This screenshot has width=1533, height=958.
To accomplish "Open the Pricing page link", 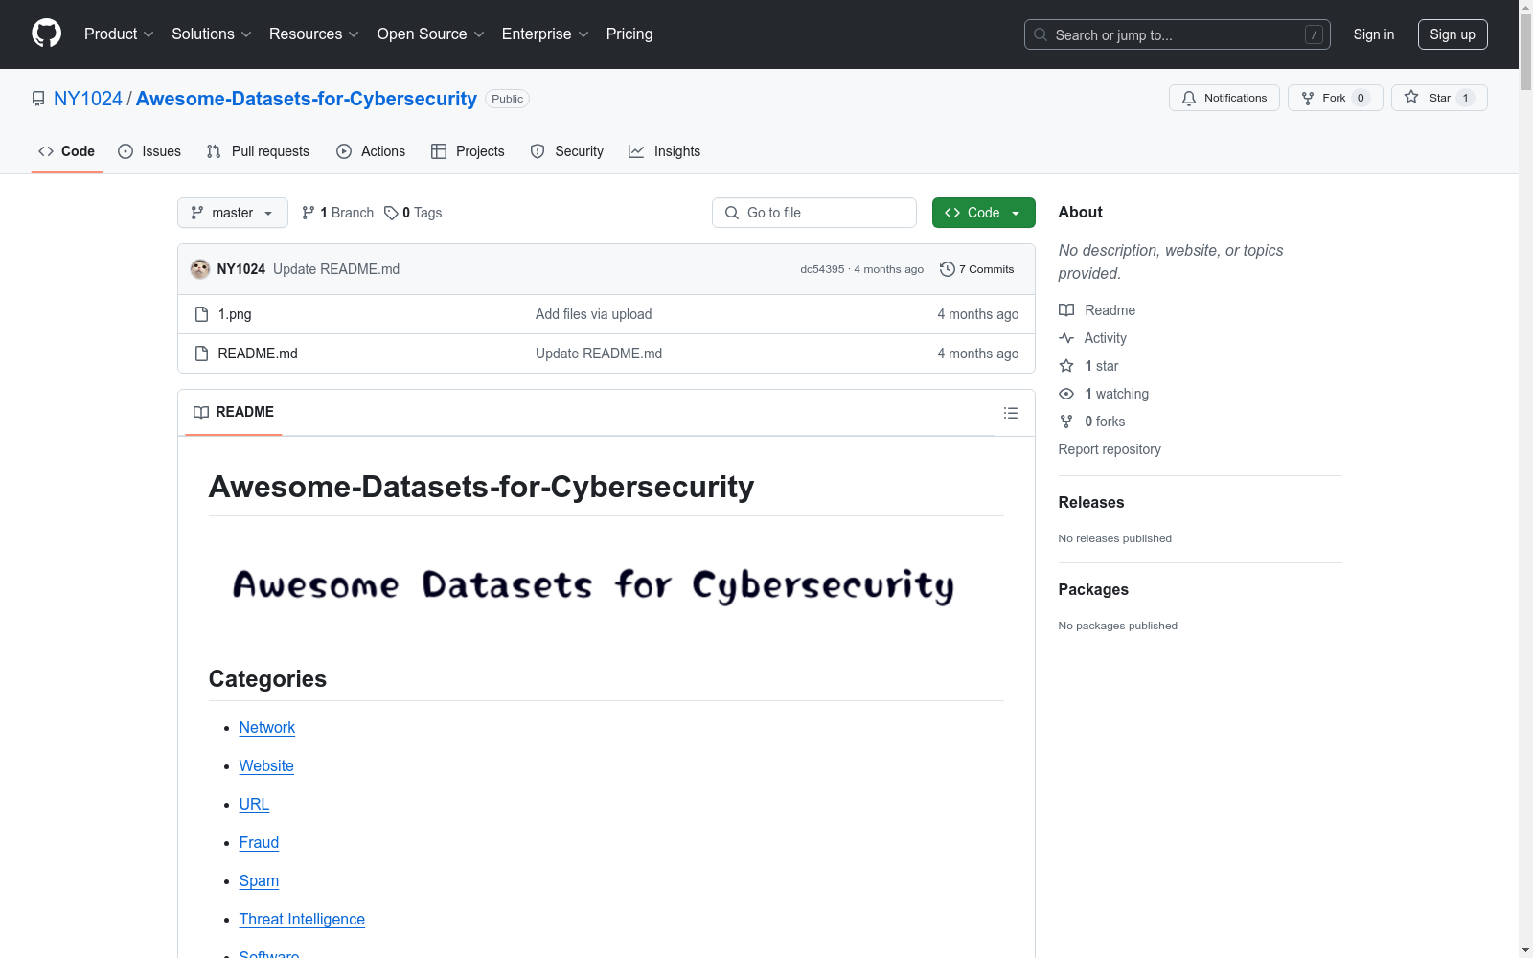I will [x=629, y=34].
